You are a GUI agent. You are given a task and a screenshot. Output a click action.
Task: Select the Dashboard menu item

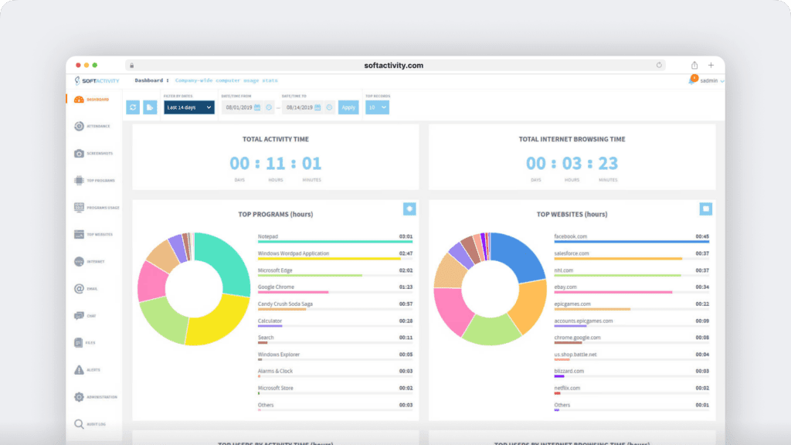pos(149,80)
